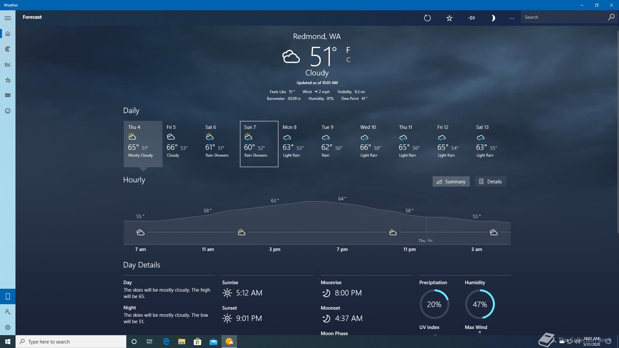Viewport: 619px width, 348px height.
Task: Go to Forecast home in sidebar
Action: point(8,34)
